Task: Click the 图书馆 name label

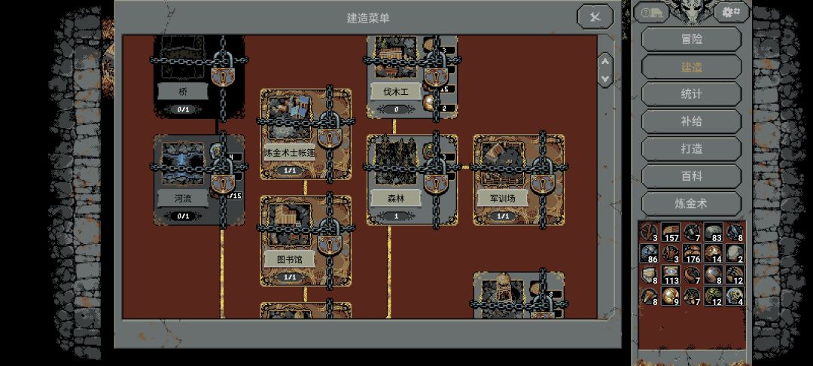Action: click(290, 260)
